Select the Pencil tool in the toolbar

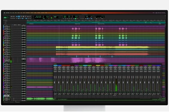[30, 16]
